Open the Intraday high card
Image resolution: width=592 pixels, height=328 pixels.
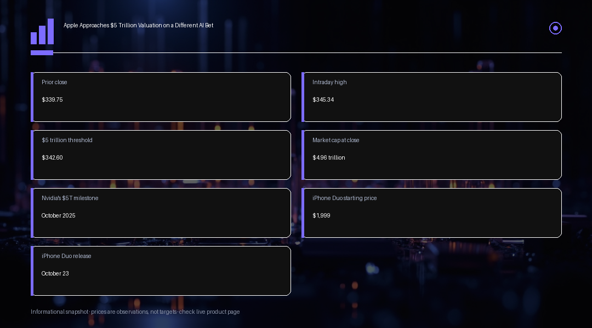(x=431, y=97)
